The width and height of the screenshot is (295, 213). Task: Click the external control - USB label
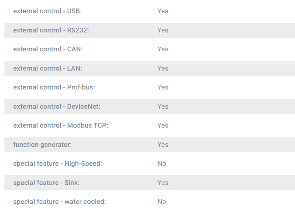tap(47, 11)
